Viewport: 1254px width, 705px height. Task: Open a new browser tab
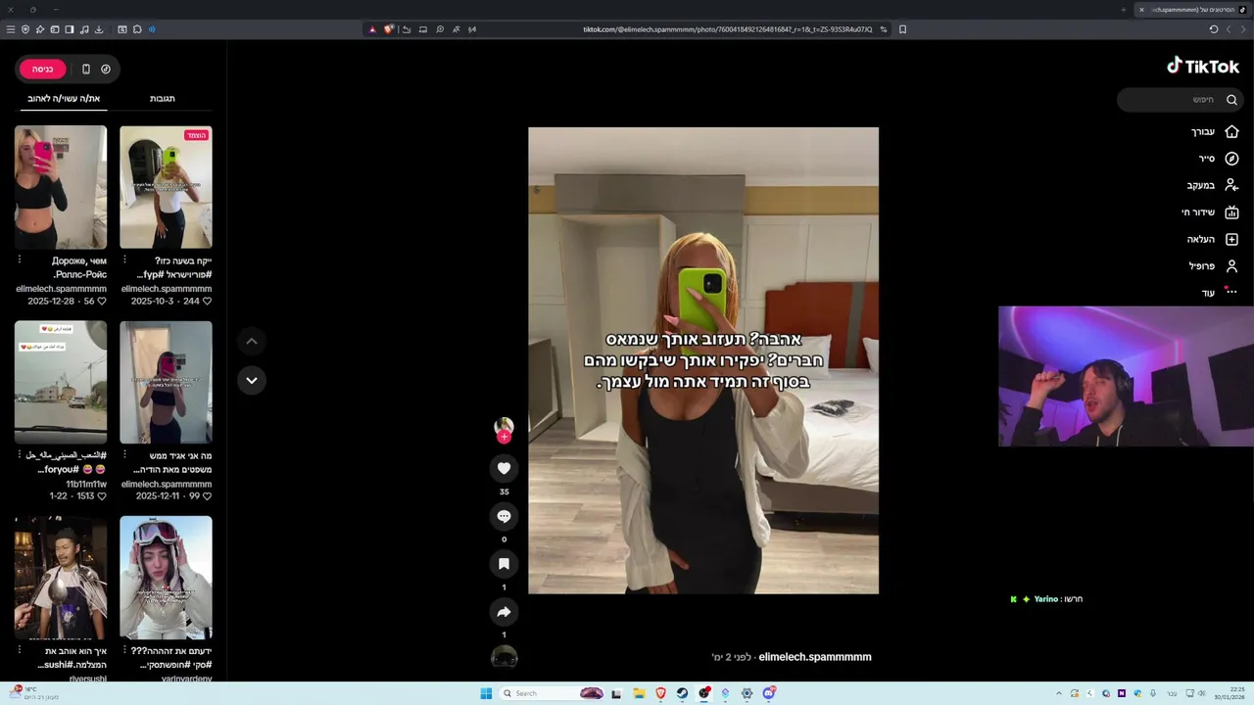1124,10
